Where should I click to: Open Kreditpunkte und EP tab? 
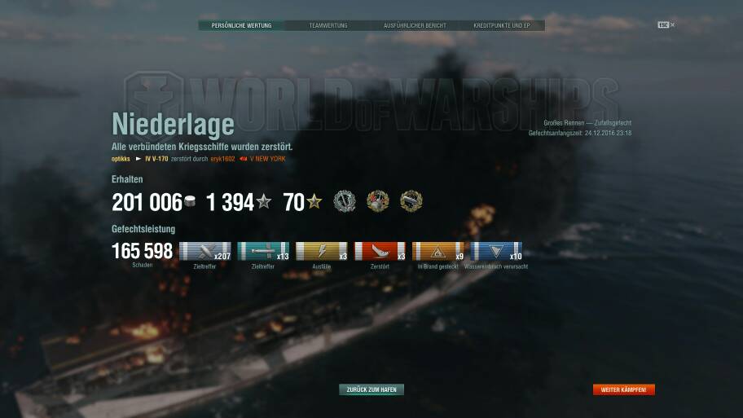(501, 25)
